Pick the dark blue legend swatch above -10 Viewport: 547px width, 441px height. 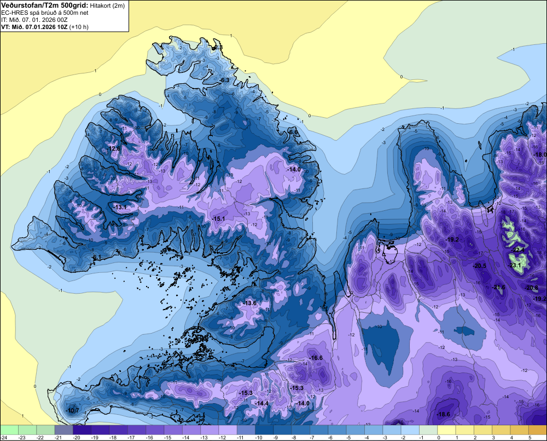264,430
